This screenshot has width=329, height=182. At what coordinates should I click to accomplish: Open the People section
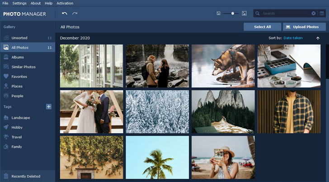[28, 96]
